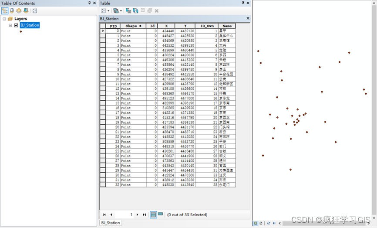
Task: Switch to List By Source view
Action: [12, 10]
